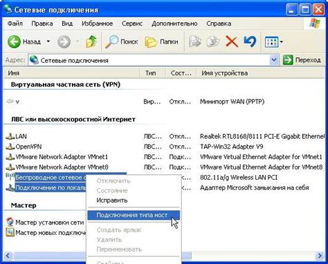Open the Дополнительно menu
Screen dimensions: 328x264
pyautogui.click(x=174, y=23)
